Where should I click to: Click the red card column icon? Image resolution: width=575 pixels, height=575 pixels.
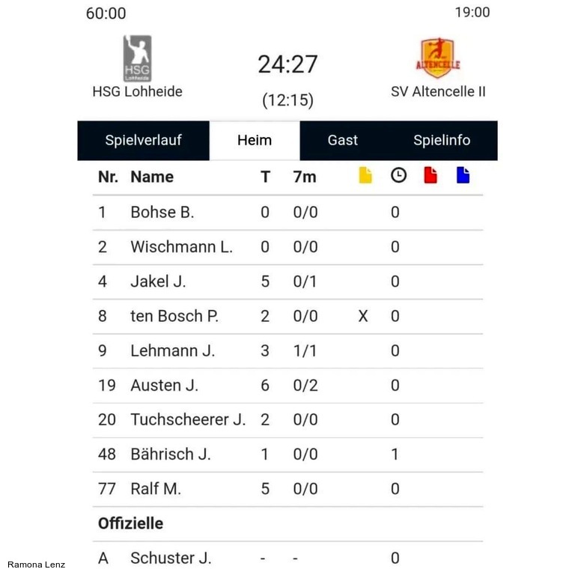click(x=431, y=175)
